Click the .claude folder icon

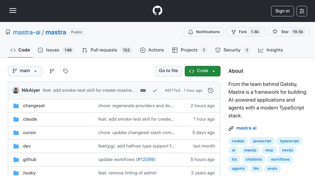pyautogui.click(x=16, y=119)
